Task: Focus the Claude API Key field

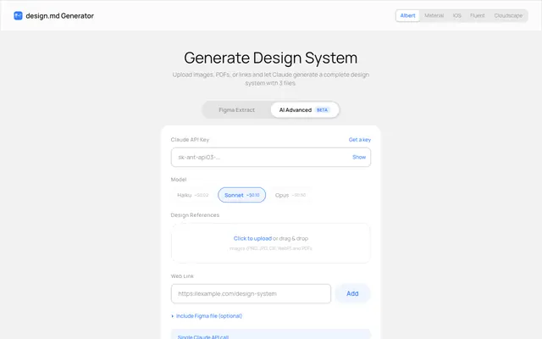Action: pos(271,157)
